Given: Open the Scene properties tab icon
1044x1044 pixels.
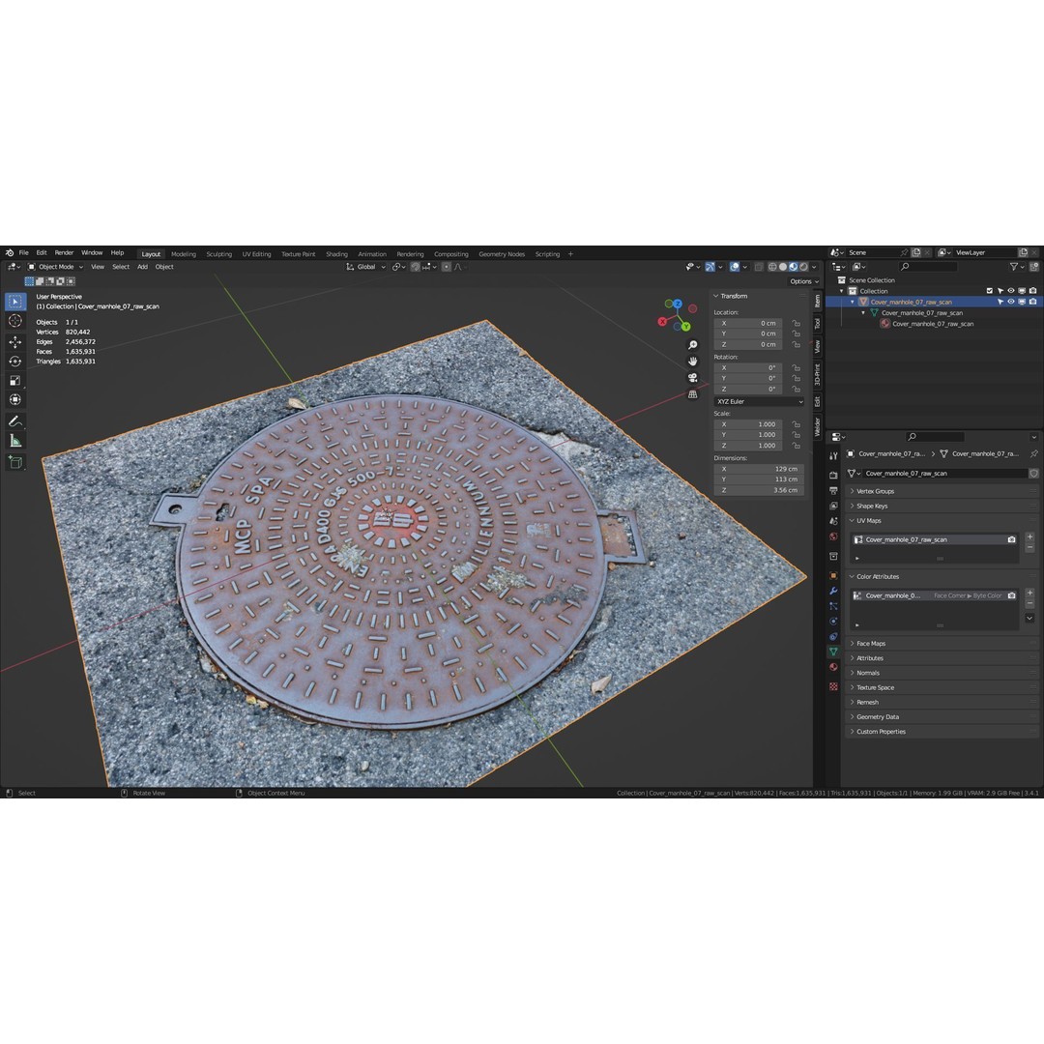Looking at the screenshot, I should pyautogui.click(x=833, y=521).
